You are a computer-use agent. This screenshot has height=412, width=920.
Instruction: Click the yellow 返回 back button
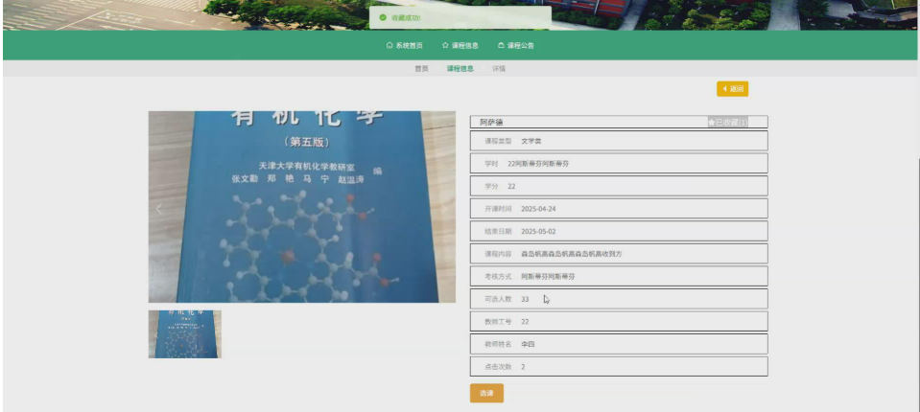tap(732, 89)
